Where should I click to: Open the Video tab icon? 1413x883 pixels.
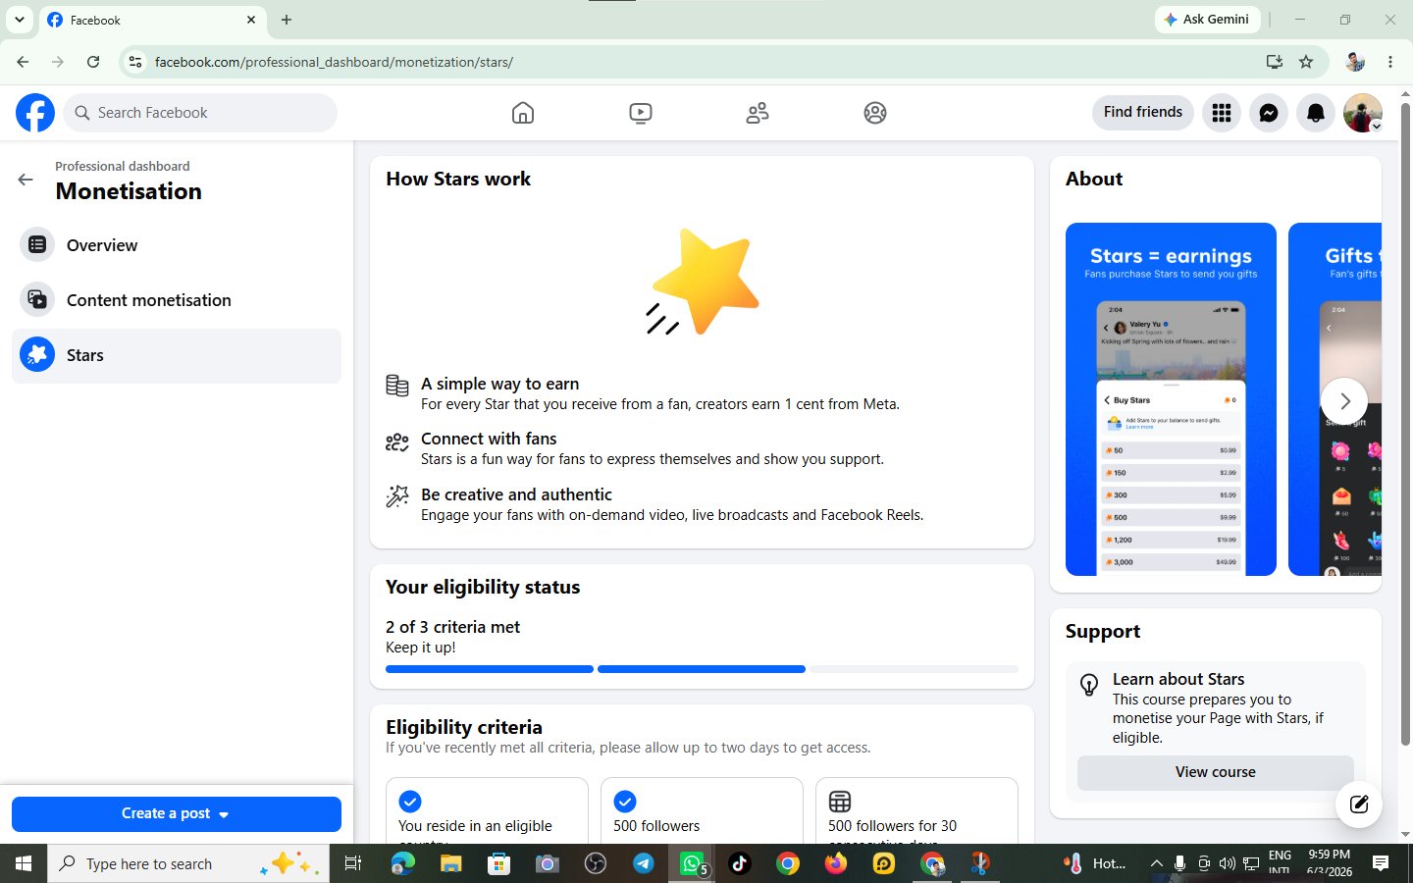(x=641, y=113)
